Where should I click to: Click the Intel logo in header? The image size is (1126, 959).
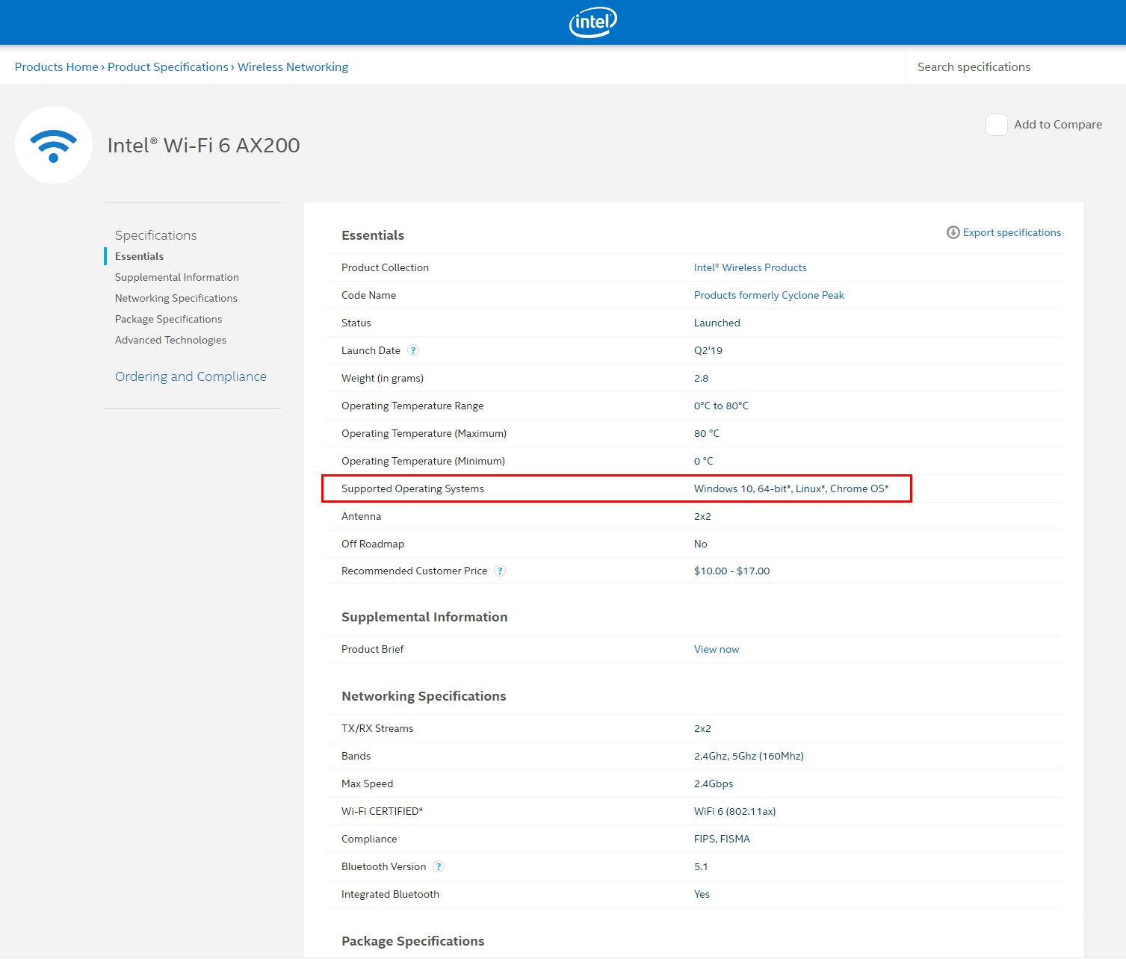(593, 22)
